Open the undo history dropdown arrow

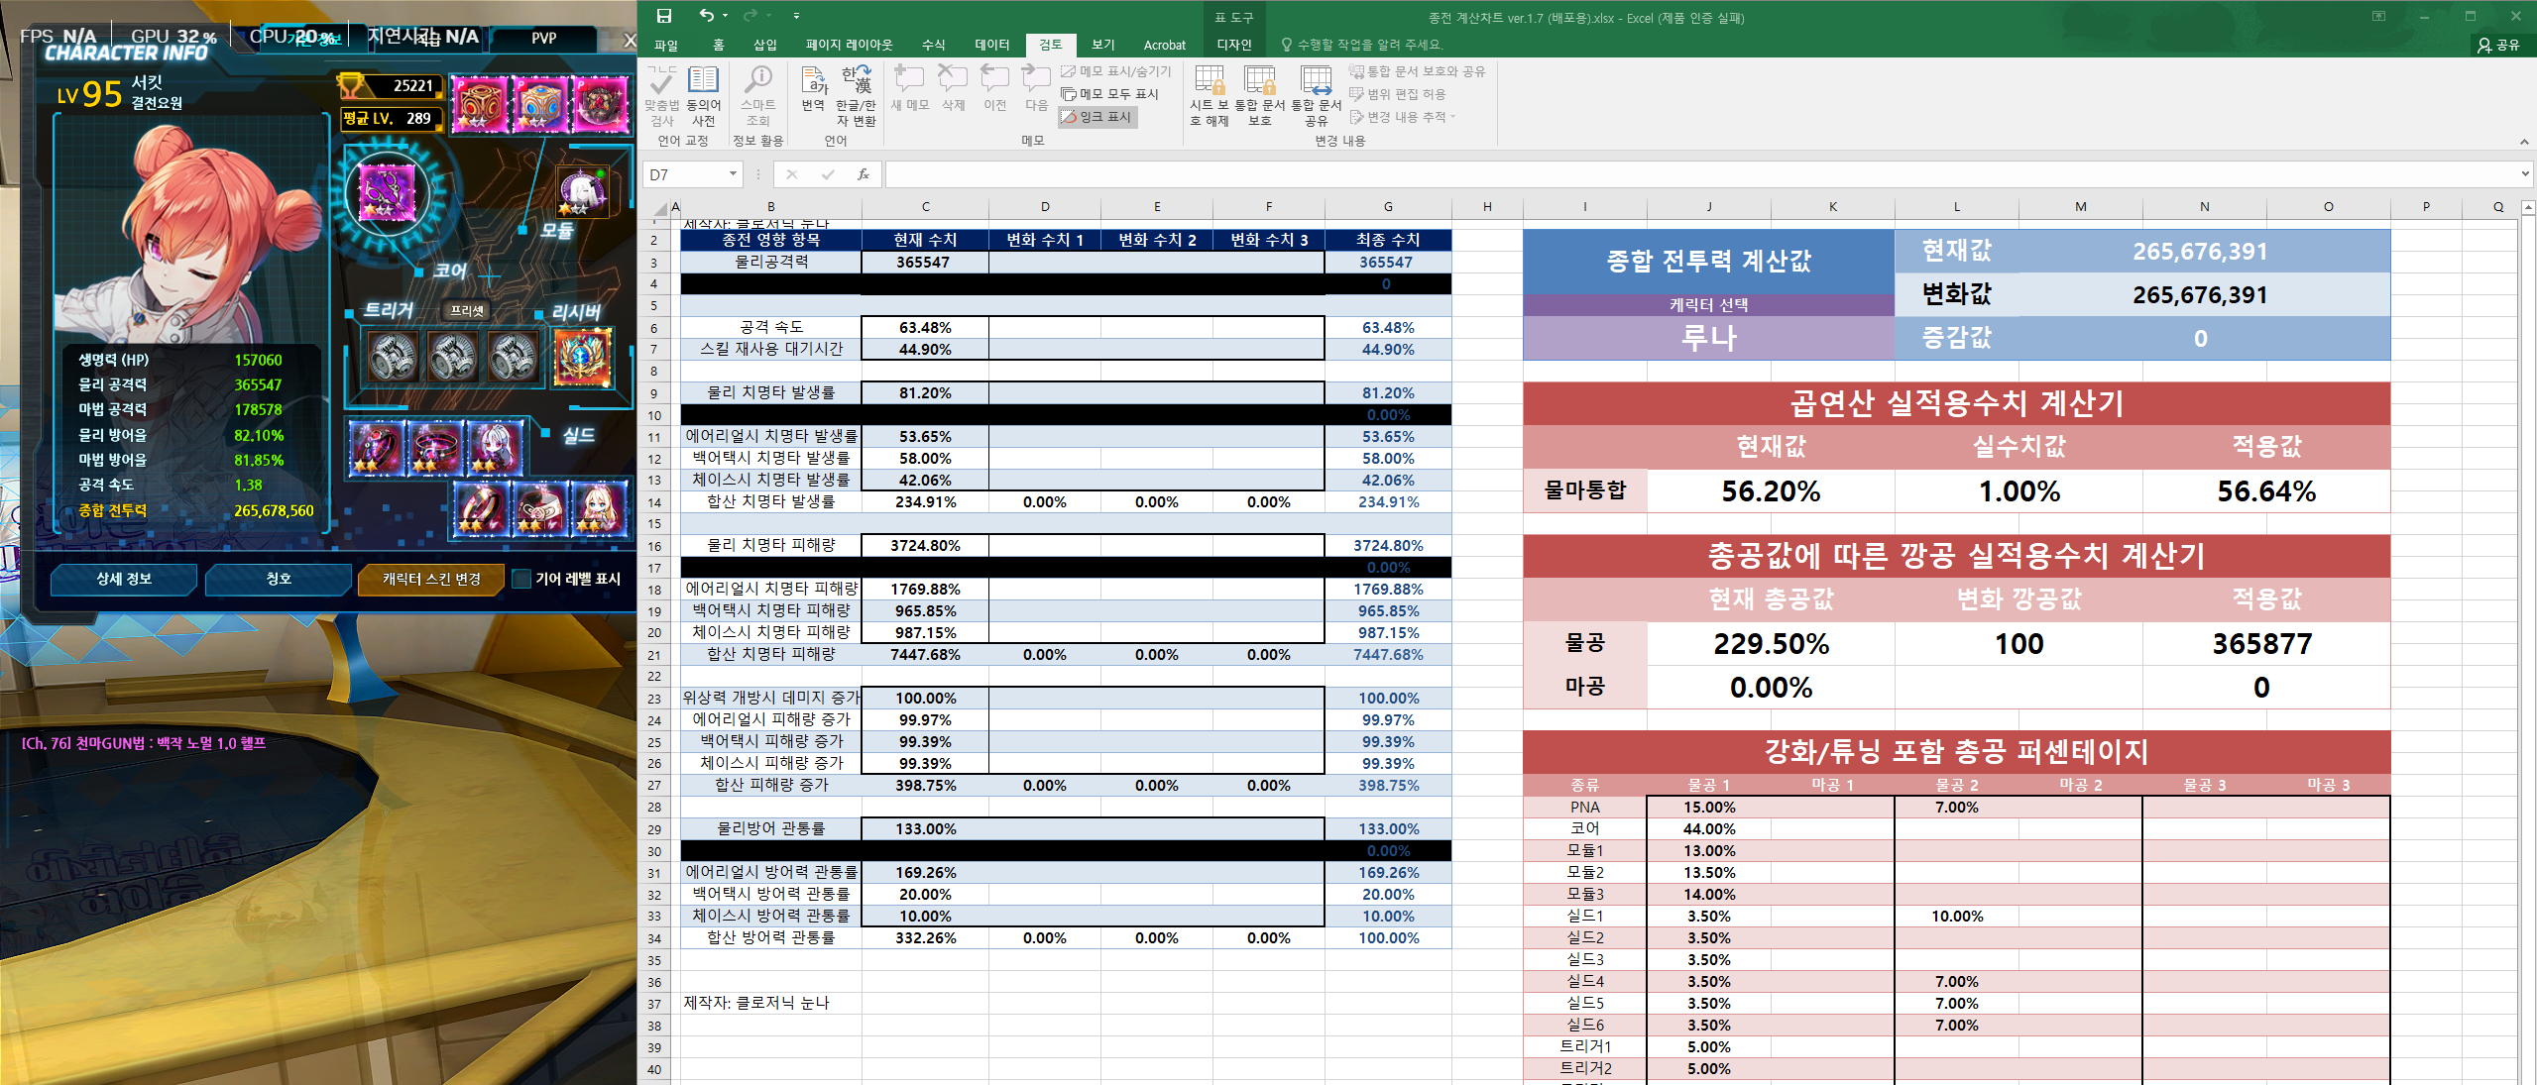[x=725, y=16]
